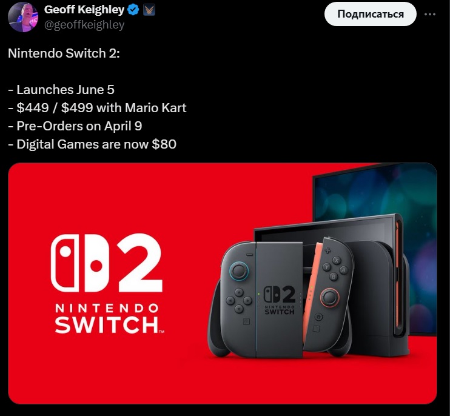Viewport: 450px width, 416px height.
Task: Click the minus button on left Joy-Con
Action: point(250,255)
